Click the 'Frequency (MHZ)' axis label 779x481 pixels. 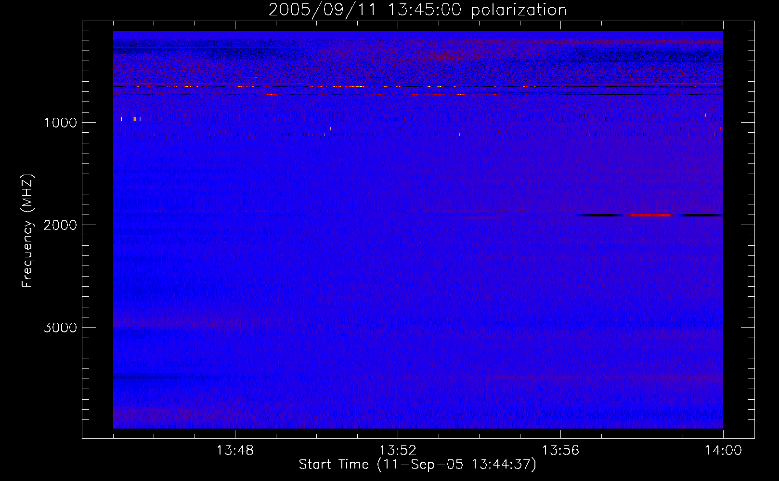tap(27, 231)
